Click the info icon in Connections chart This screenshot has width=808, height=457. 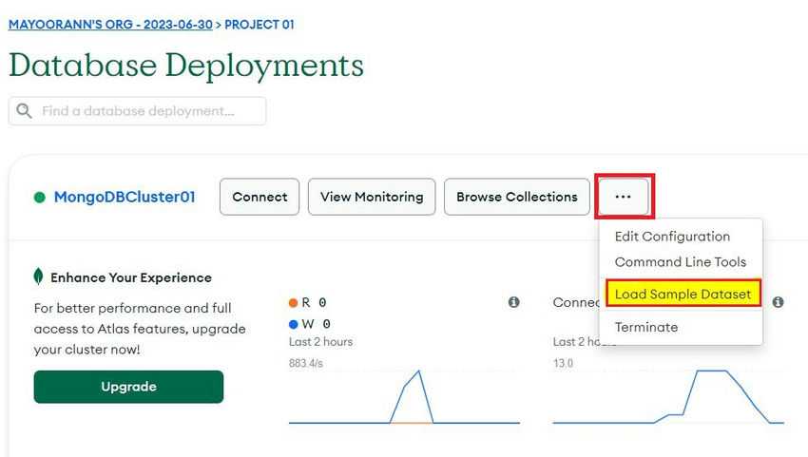pyautogui.click(x=779, y=302)
